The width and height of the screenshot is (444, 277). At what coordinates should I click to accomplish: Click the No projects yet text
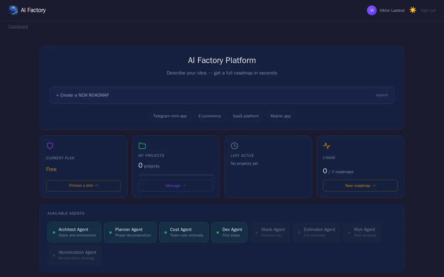point(244,163)
